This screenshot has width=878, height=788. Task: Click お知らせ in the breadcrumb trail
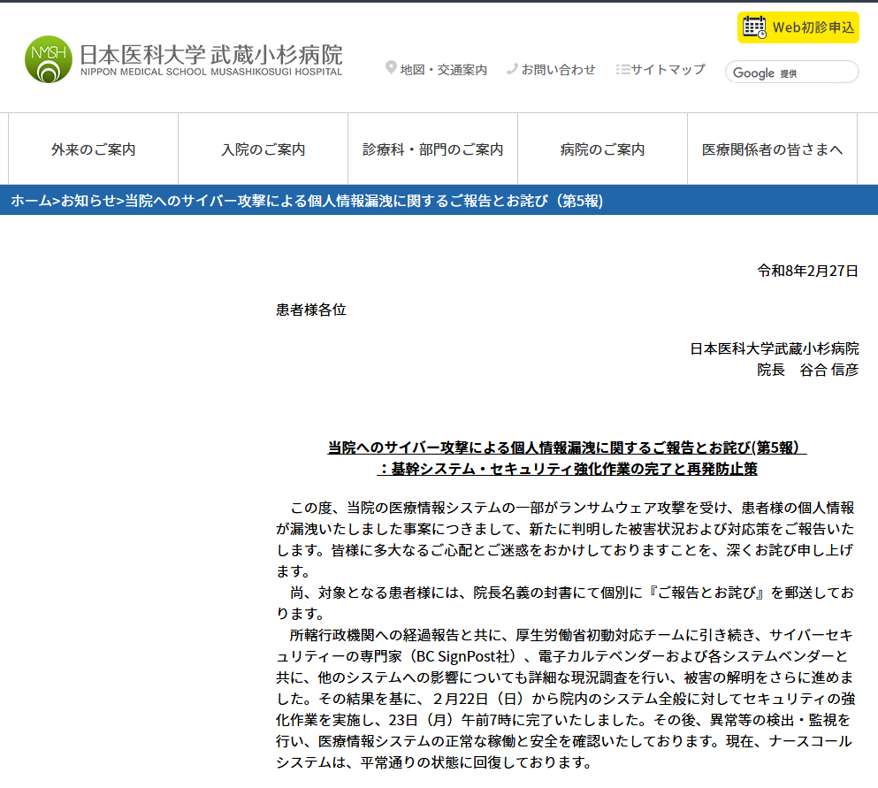(x=88, y=201)
